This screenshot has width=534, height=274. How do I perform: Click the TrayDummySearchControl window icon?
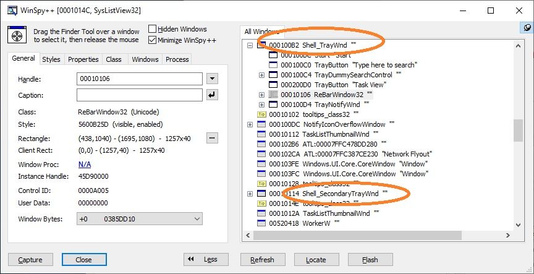click(x=273, y=75)
